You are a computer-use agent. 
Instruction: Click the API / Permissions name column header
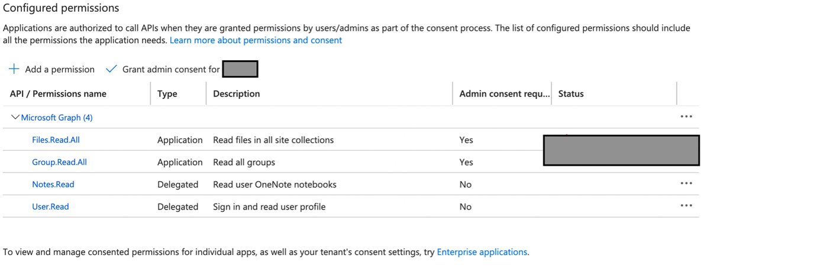point(58,93)
